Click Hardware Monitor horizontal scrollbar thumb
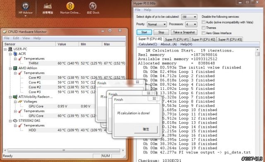265x162 pixels. (x=64, y=150)
